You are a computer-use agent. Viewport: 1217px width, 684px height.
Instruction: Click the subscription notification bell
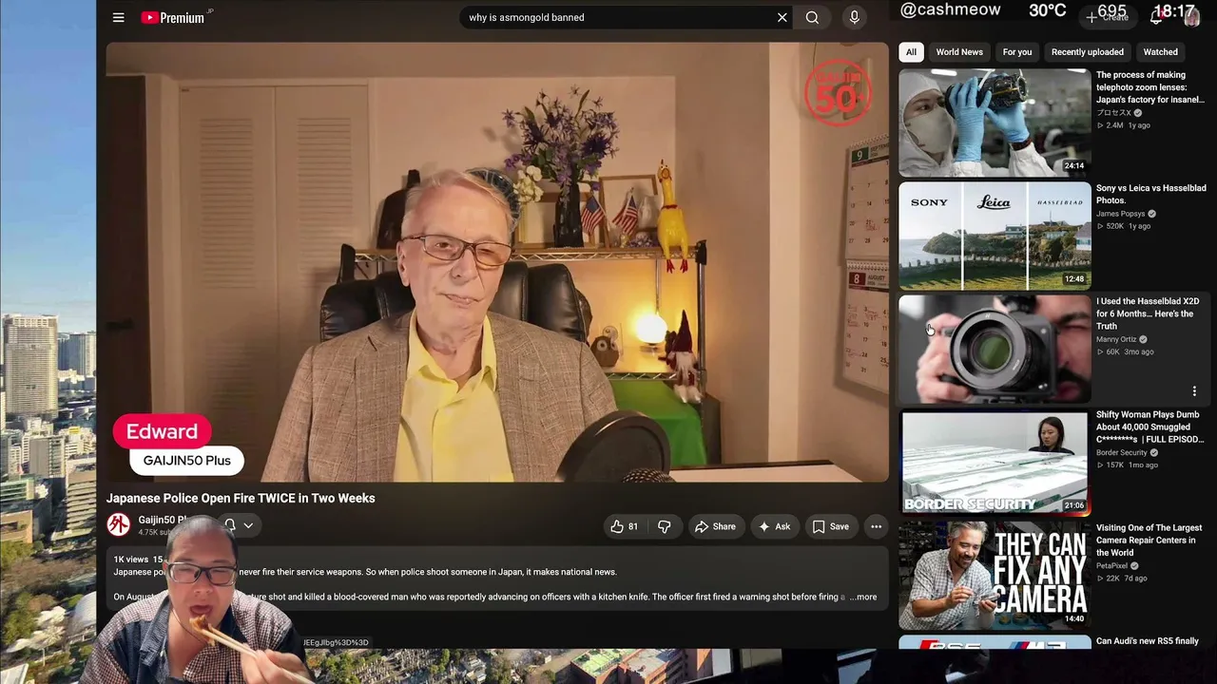230,524
